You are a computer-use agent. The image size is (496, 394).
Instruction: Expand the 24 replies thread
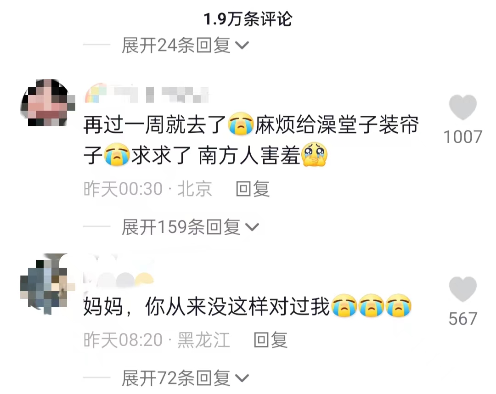[186, 45]
